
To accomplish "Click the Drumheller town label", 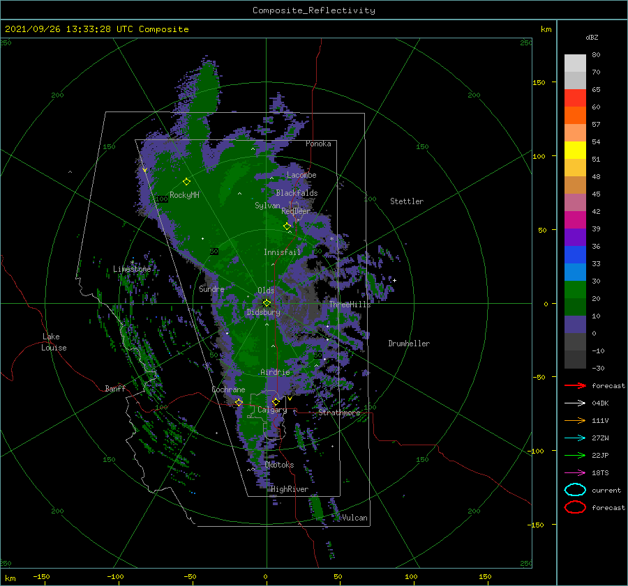I will coord(409,344).
